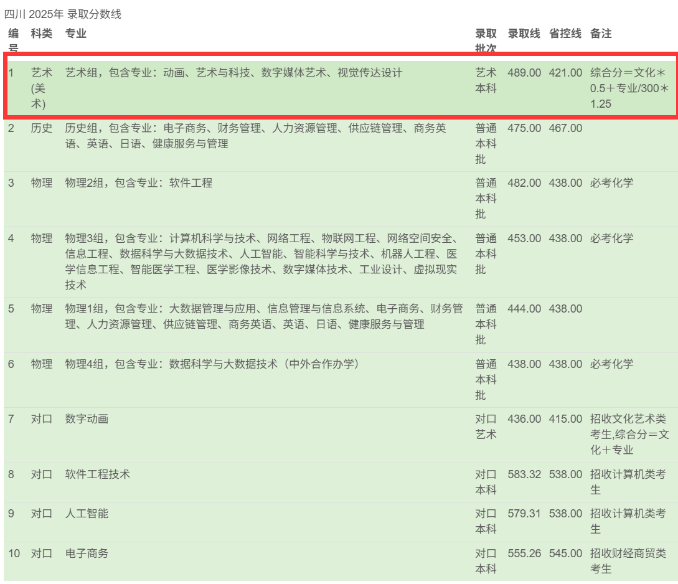Click row number 10 cell

point(14,553)
